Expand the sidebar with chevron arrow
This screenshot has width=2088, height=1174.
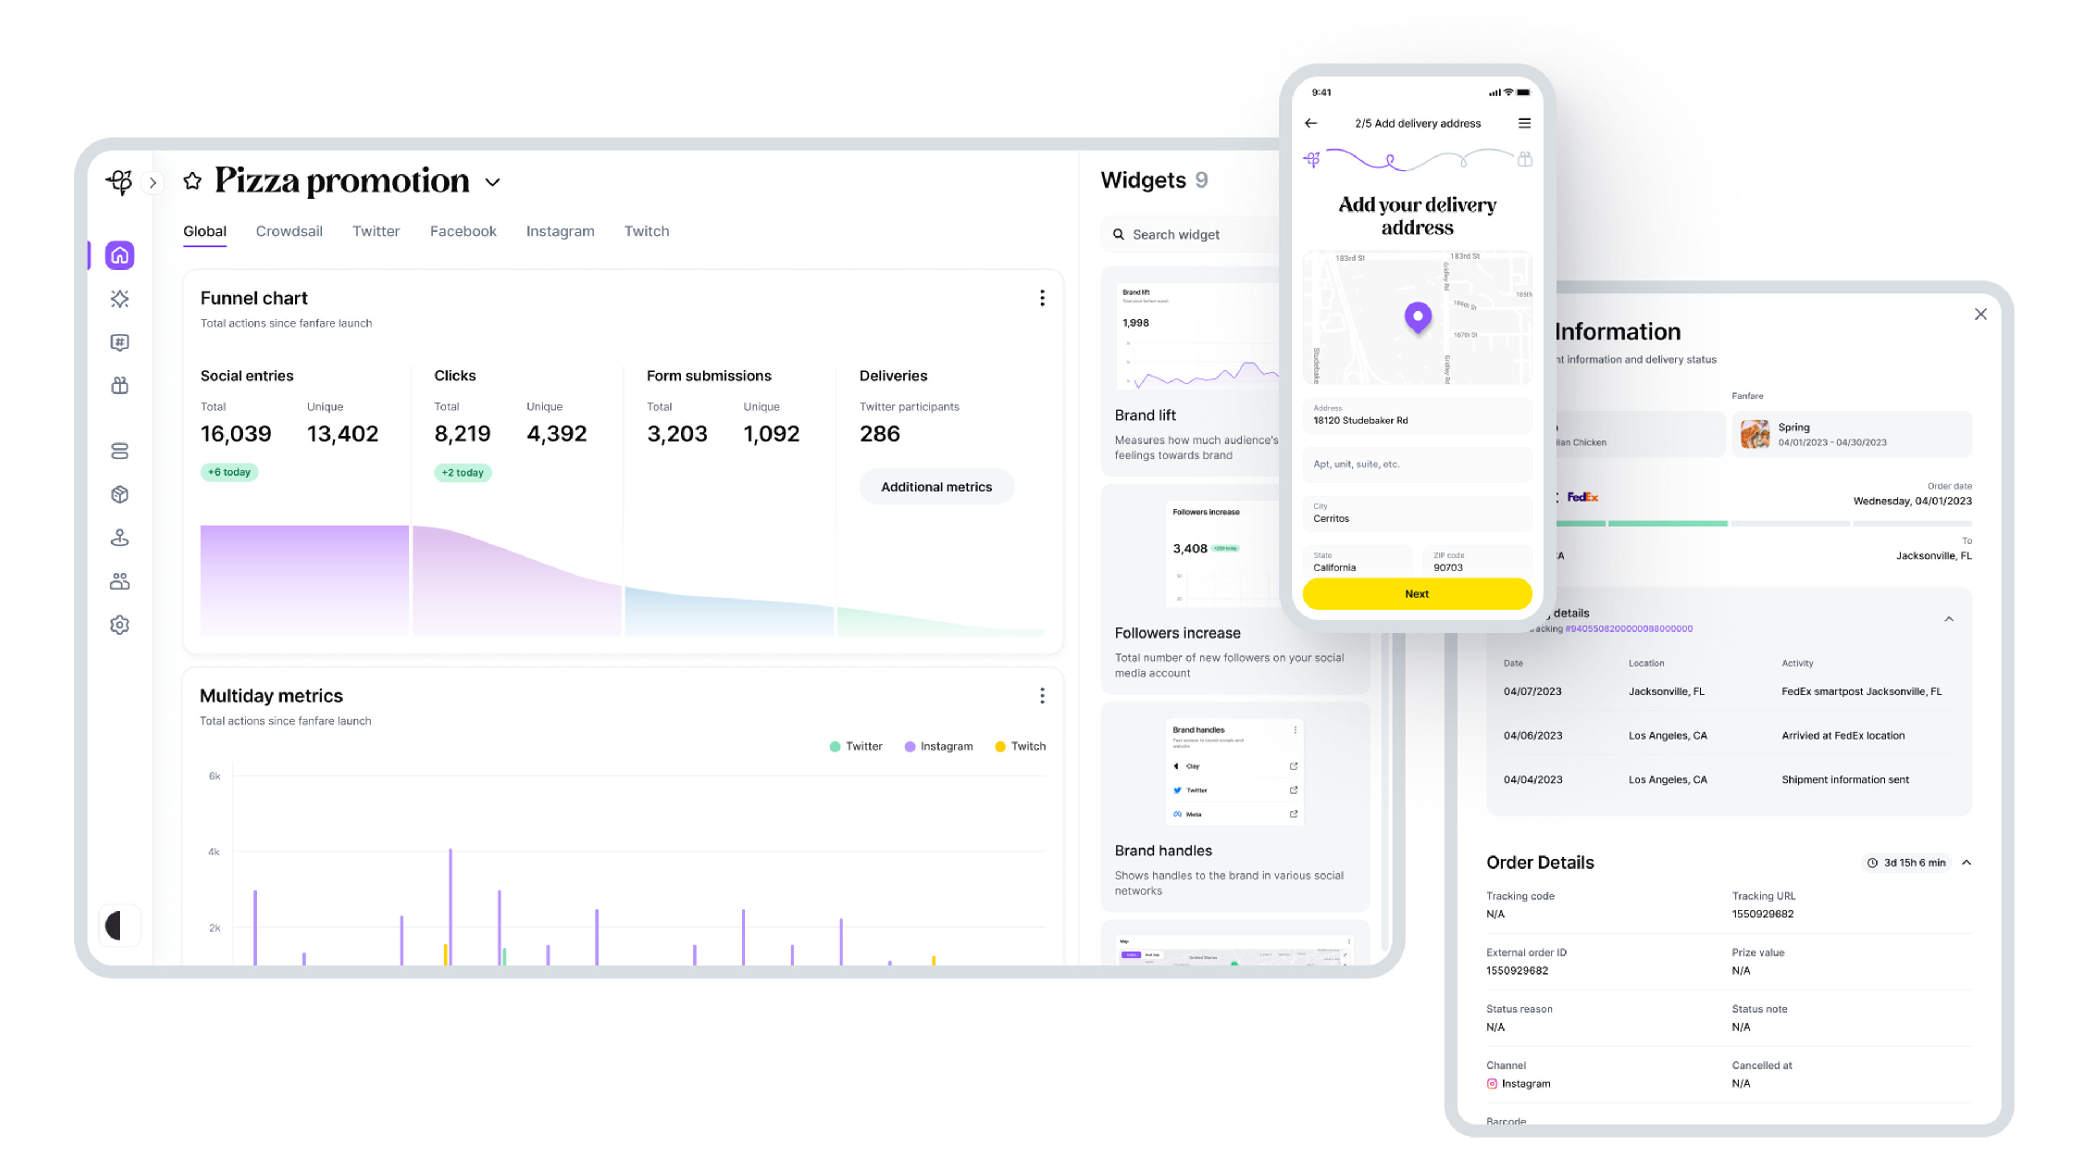[x=152, y=182]
